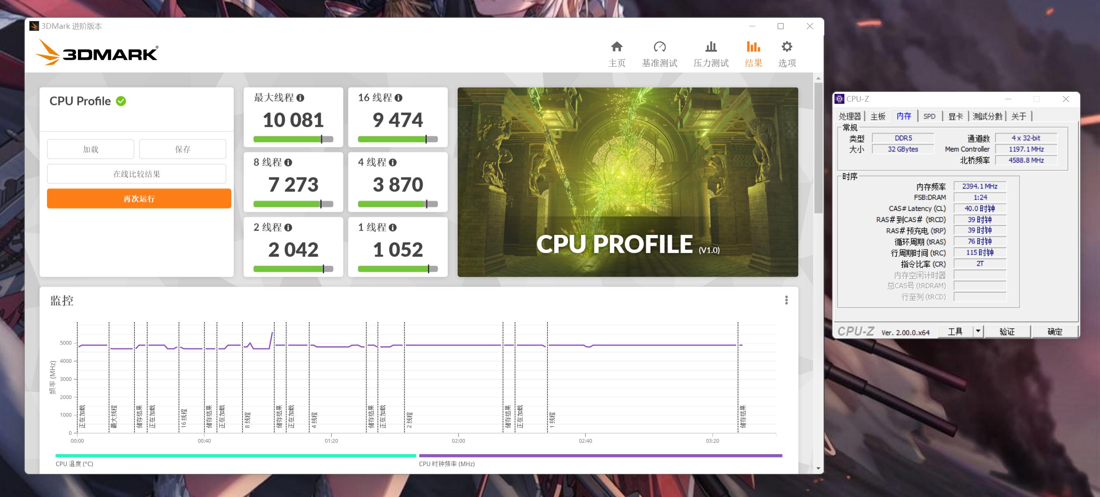Click the 结果 results chart icon
Screen dimensions: 1100x497
(x=753, y=47)
